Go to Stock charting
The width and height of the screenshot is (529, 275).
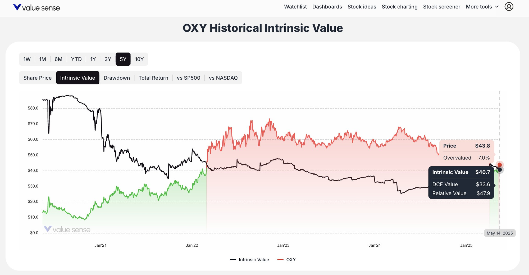click(399, 7)
